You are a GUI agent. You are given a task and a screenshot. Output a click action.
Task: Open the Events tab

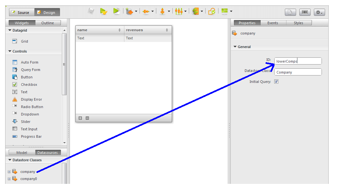[273, 23]
